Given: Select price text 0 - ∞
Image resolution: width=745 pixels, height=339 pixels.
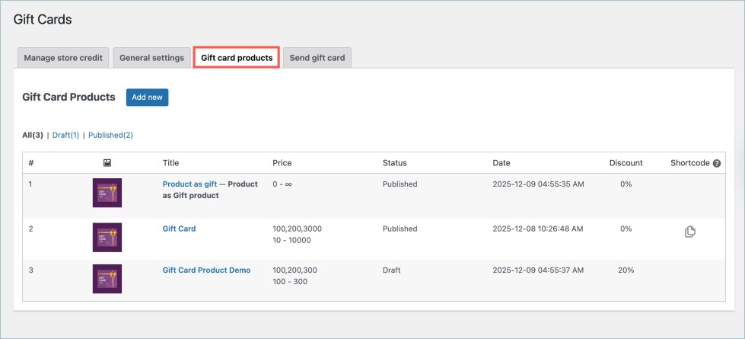Looking at the screenshot, I should pyautogui.click(x=282, y=184).
